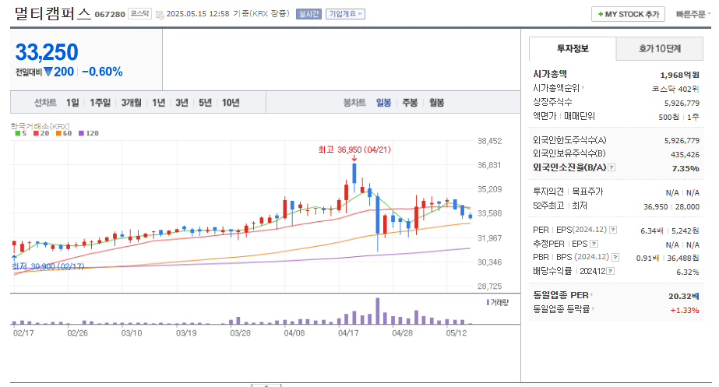Select the 1주일 line chart period
Screen dimensions: 719x387
click(100, 102)
